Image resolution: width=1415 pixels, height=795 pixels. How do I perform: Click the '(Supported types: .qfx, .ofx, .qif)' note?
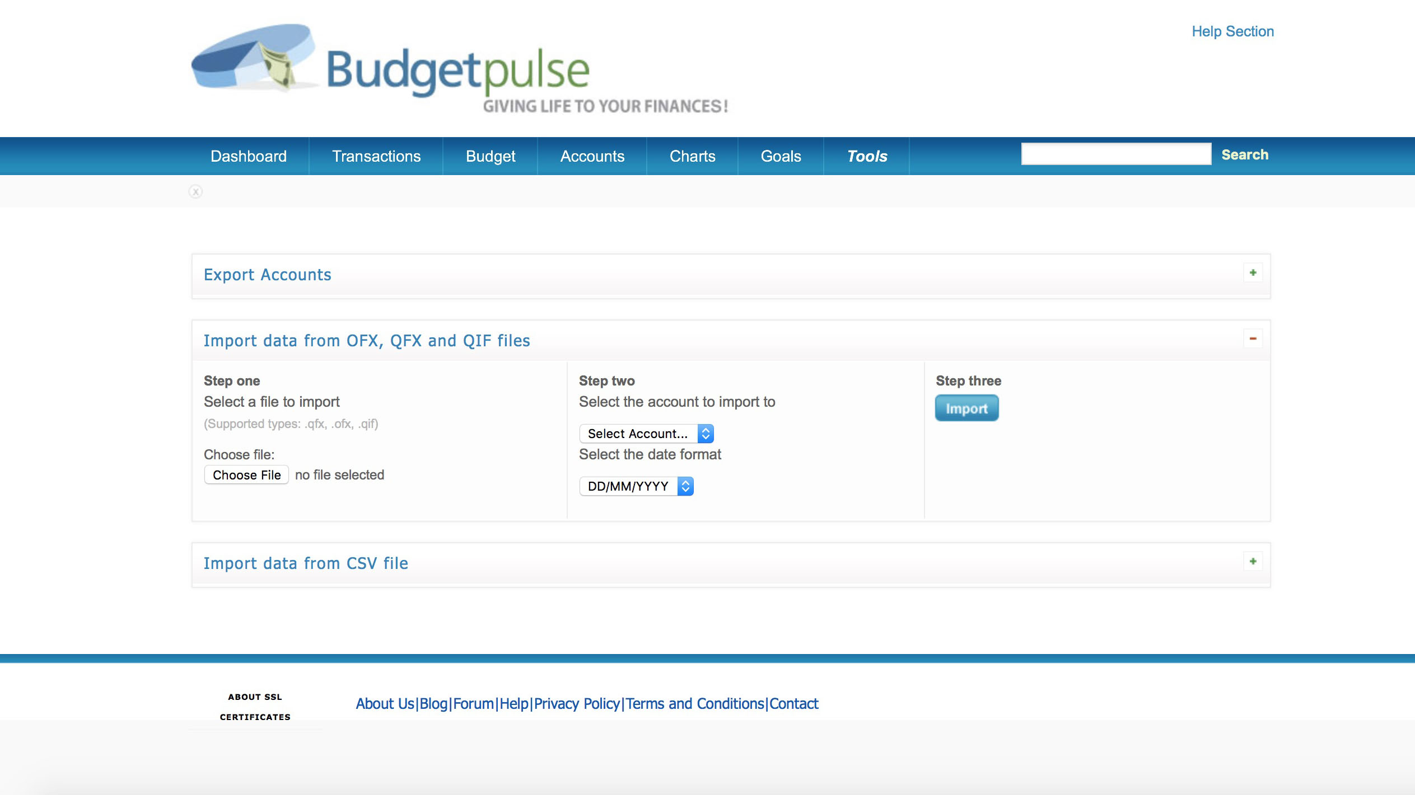(x=291, y=424)
